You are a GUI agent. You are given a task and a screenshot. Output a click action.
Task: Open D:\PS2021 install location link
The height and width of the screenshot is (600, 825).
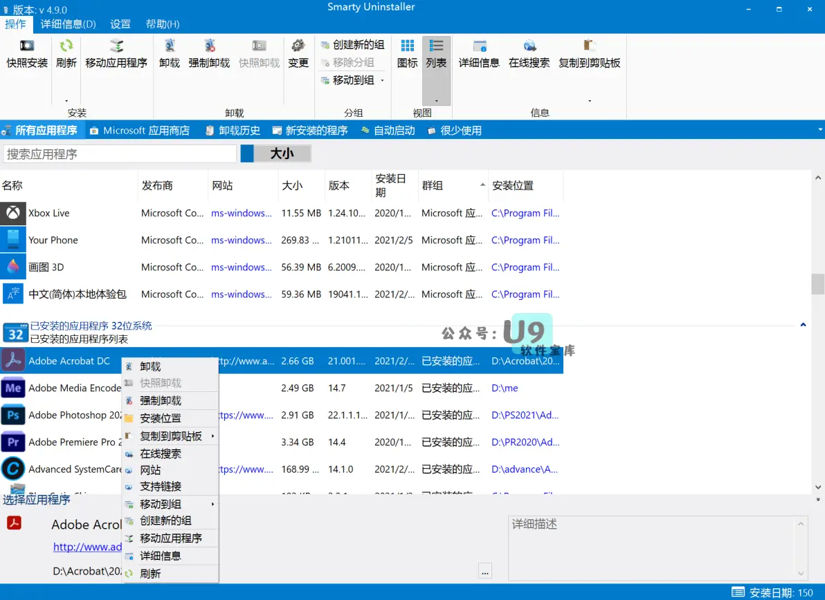(525, 415)
